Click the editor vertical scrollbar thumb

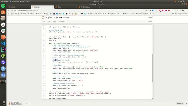(x=152, y=68)
